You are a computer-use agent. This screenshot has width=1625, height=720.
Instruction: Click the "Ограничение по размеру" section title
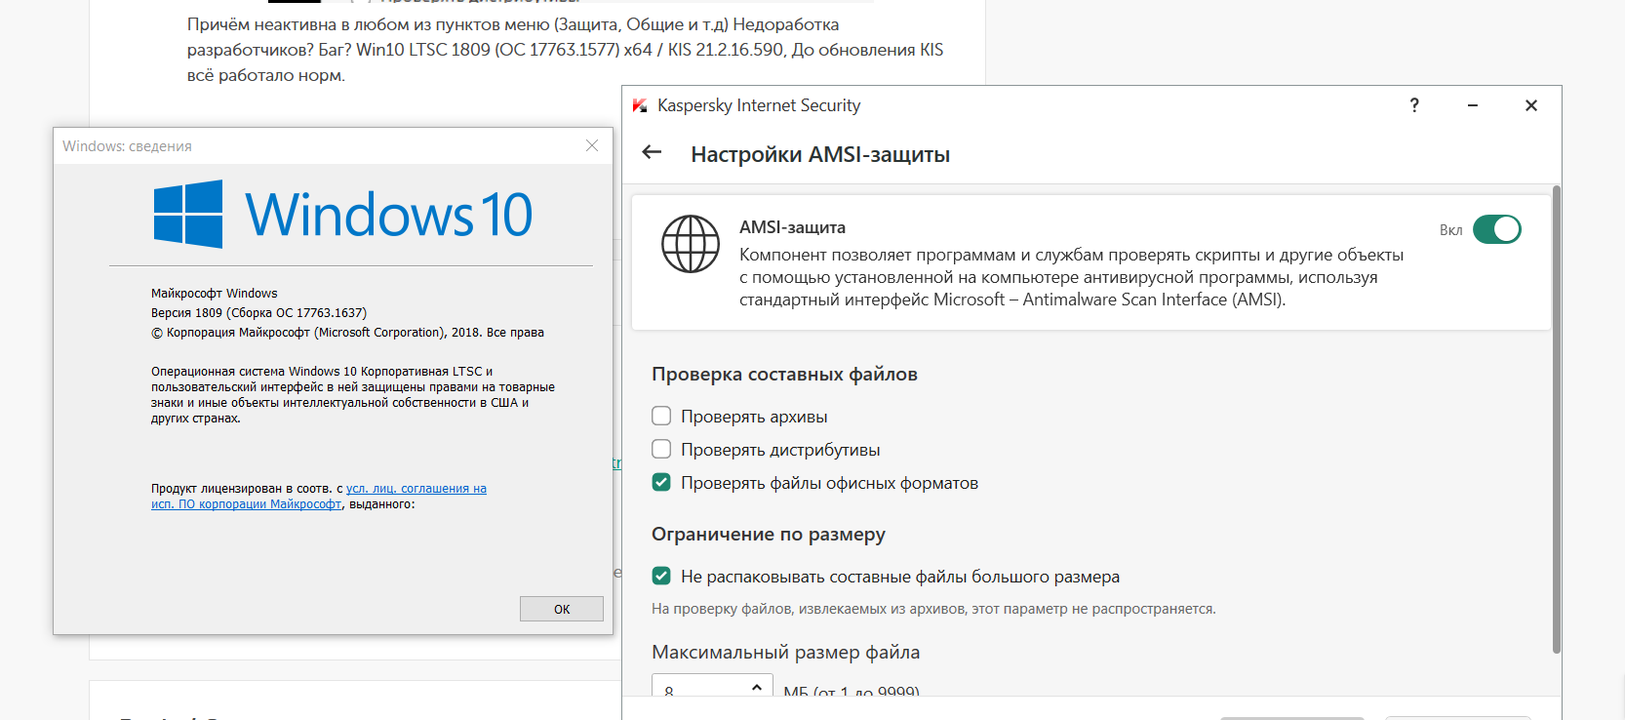(769, 535)
